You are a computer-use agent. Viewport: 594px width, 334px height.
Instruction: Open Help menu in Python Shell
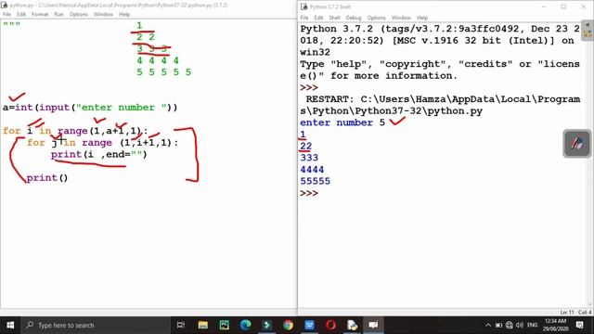coord(422,18)
